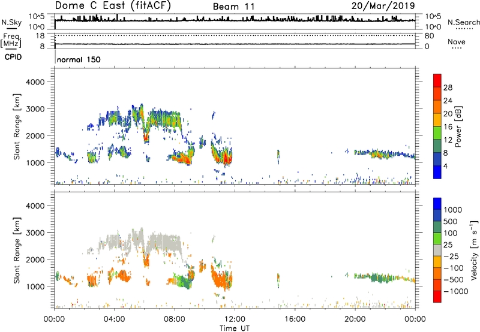Viewport: 480px width, 332px height.
Task: Click the '18' frequency axis value
Action: point(40,36)
